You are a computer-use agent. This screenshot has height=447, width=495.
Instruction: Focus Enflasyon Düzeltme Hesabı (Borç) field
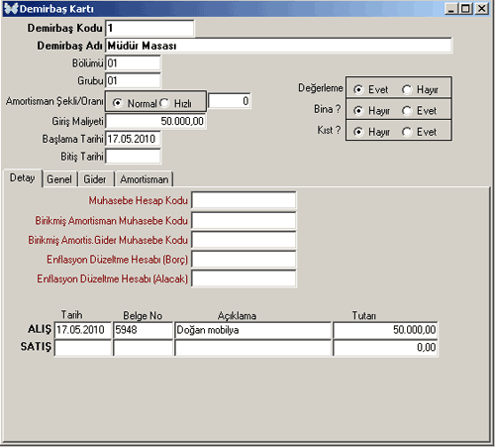coord(244,260)
